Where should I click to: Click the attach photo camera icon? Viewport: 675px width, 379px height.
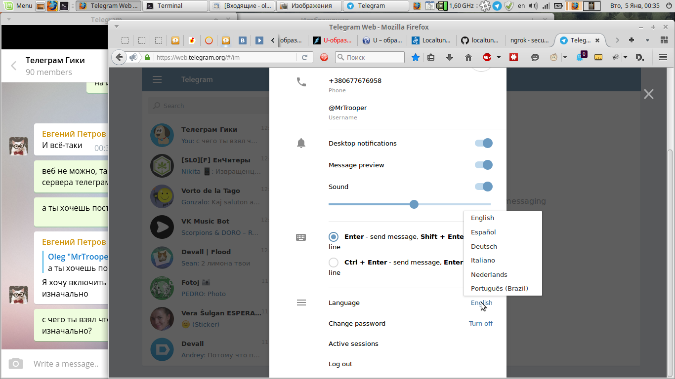tap(16, 364)
